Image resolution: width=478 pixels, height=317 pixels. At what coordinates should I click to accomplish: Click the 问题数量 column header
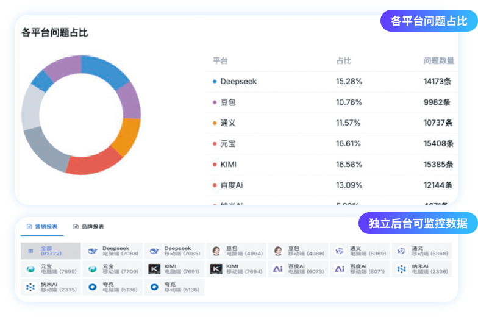439,61
